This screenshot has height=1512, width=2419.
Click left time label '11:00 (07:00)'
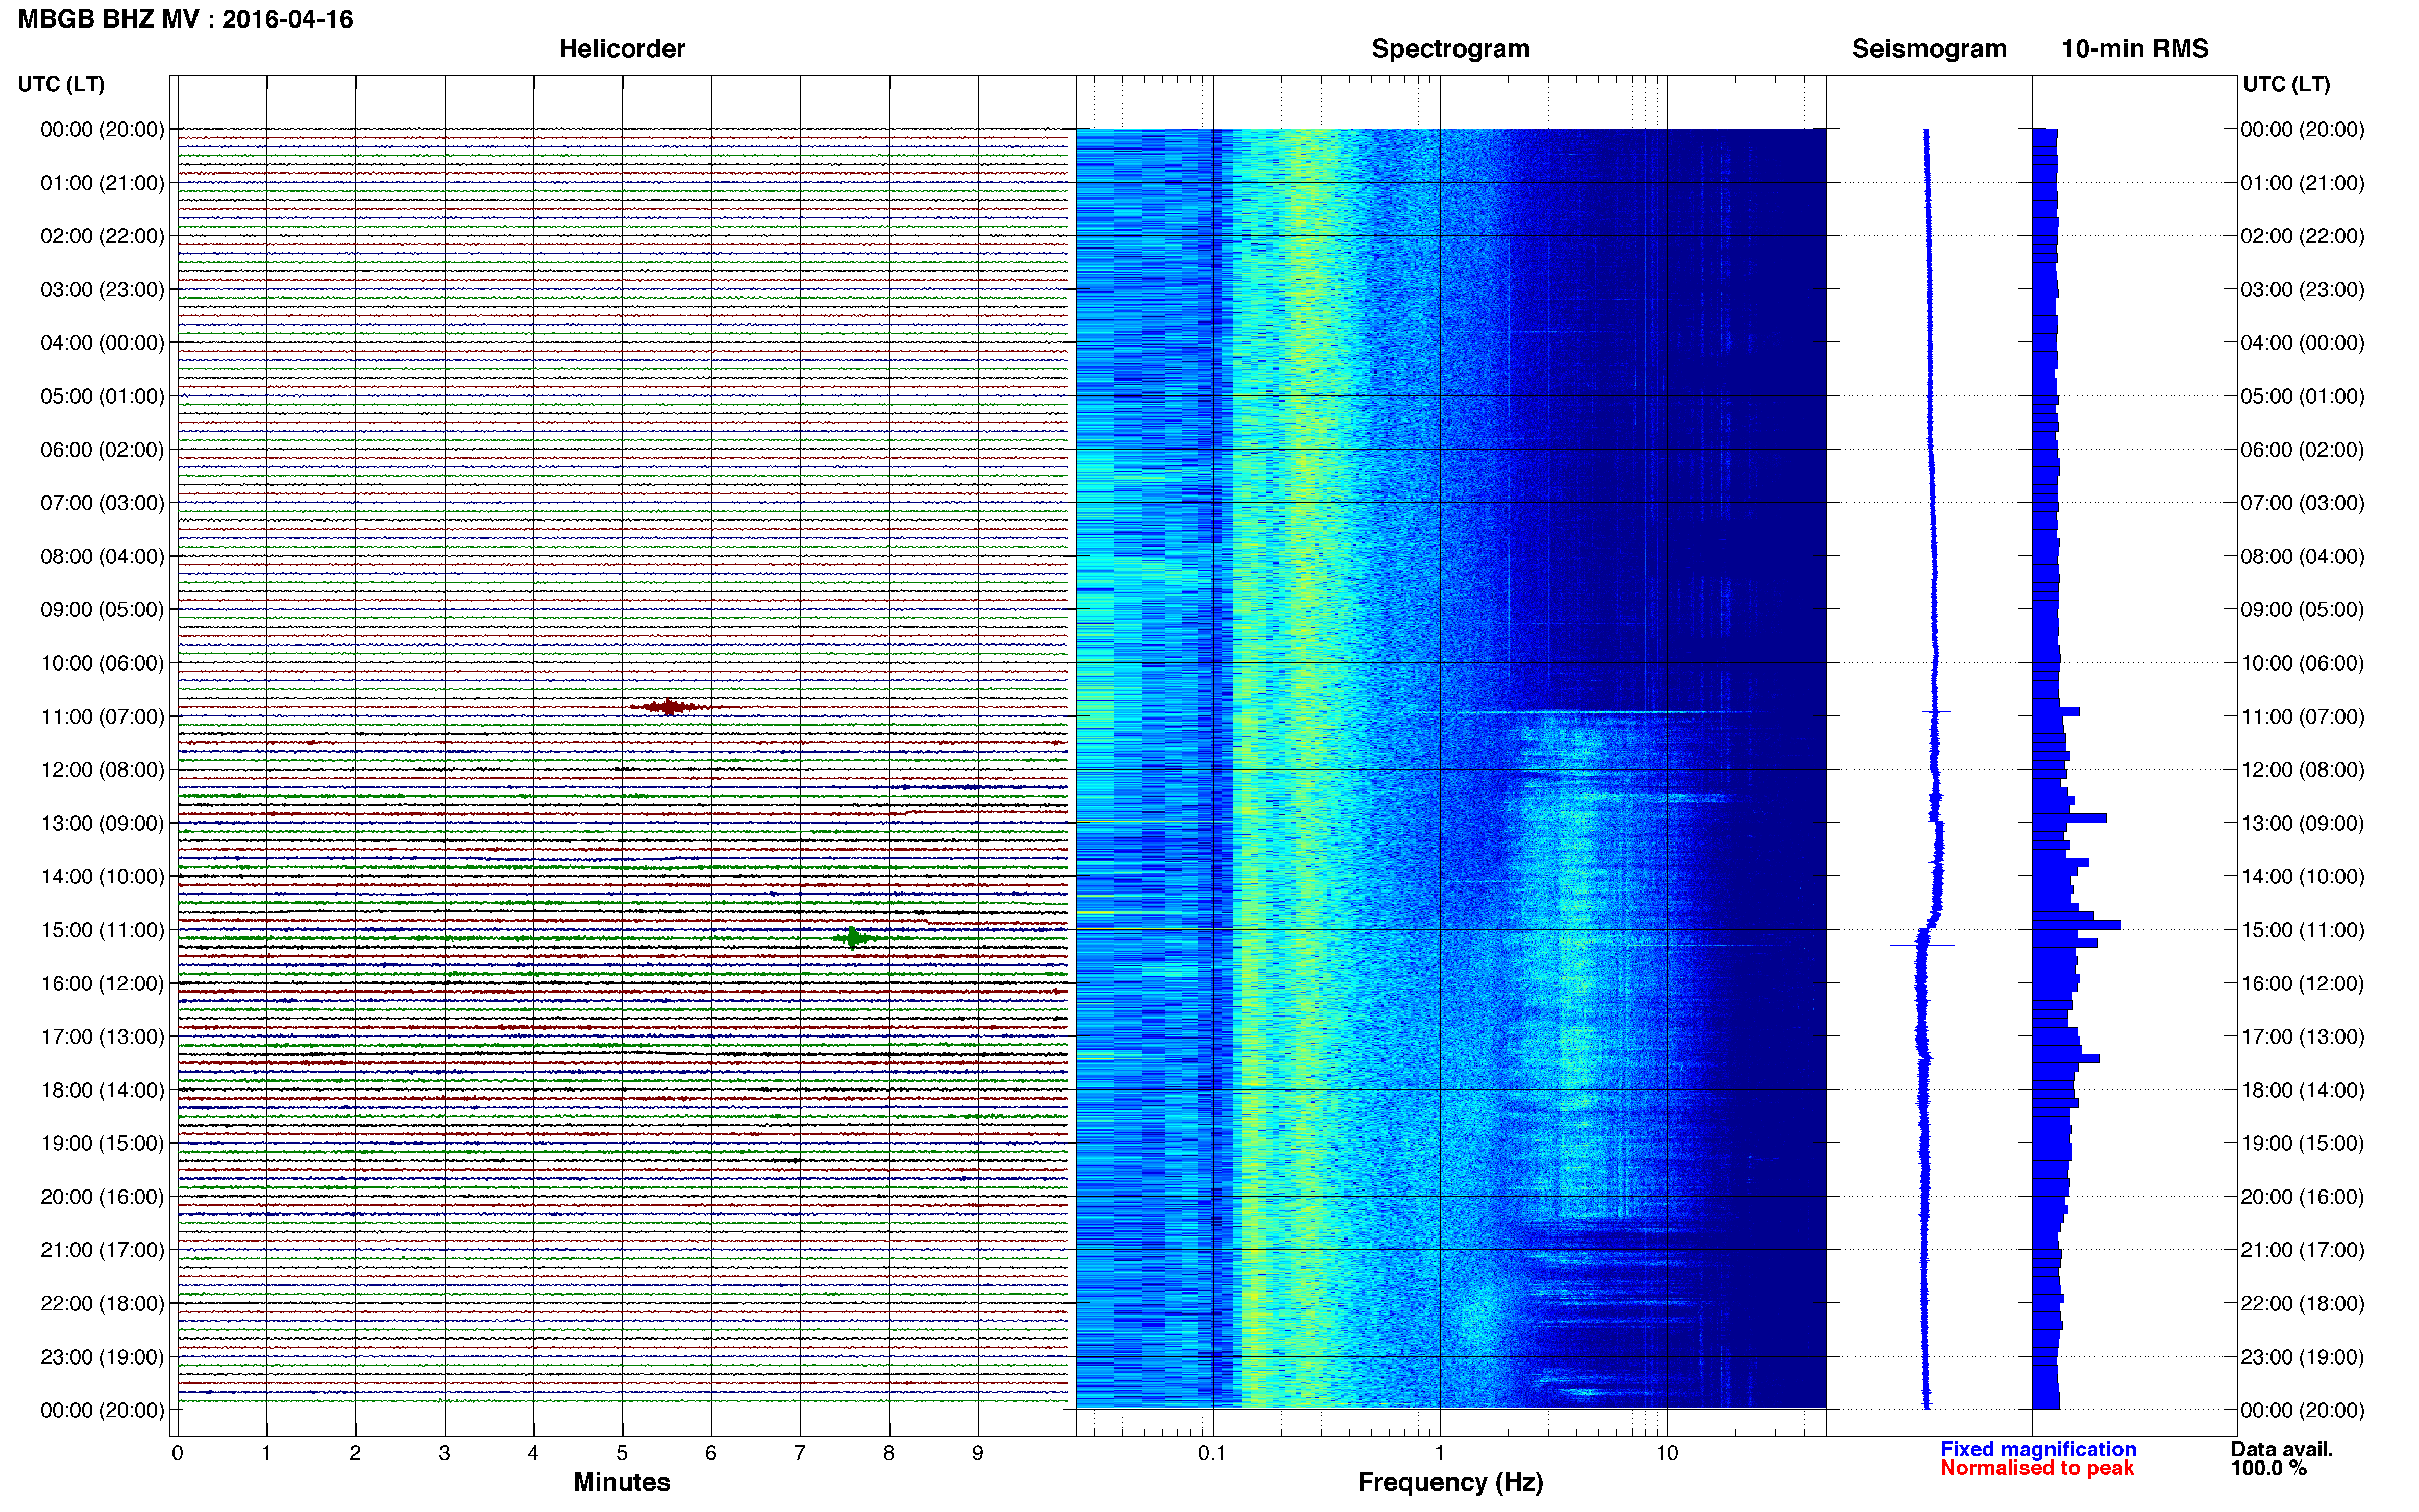point(102,716)
